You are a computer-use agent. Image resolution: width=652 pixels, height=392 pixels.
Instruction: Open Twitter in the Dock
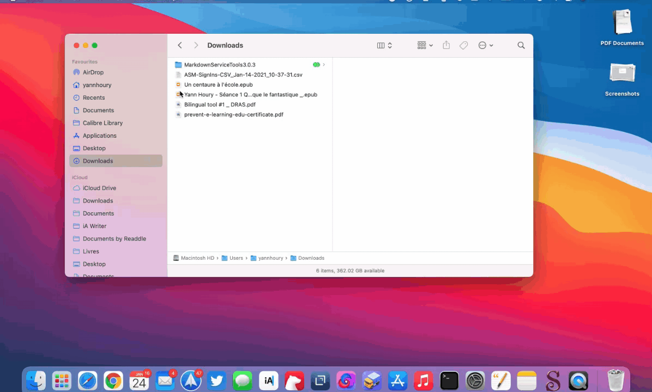click(x=216, y=381)
